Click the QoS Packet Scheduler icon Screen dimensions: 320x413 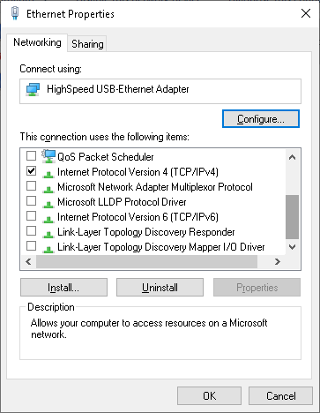click(48, 156)
